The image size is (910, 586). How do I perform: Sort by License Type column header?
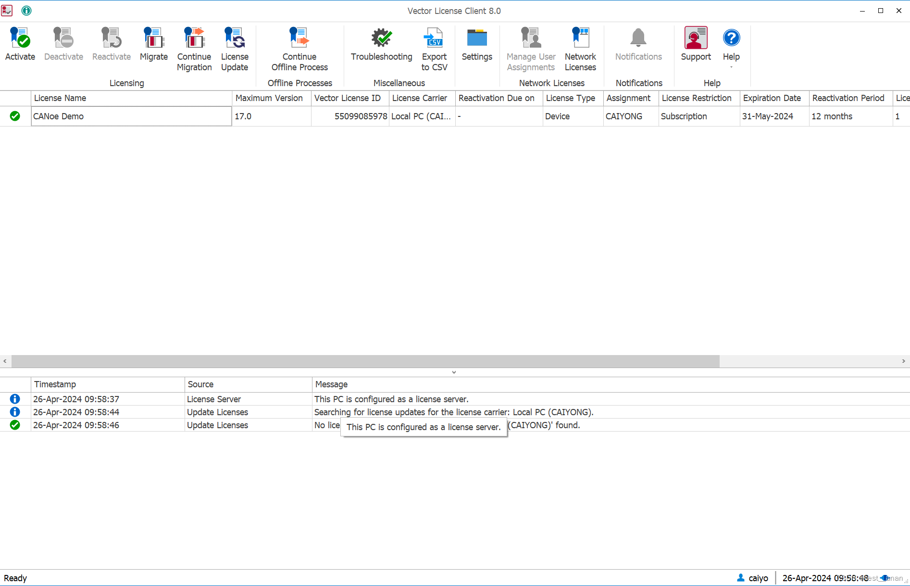pyautogui.click(x=573, y=98)
